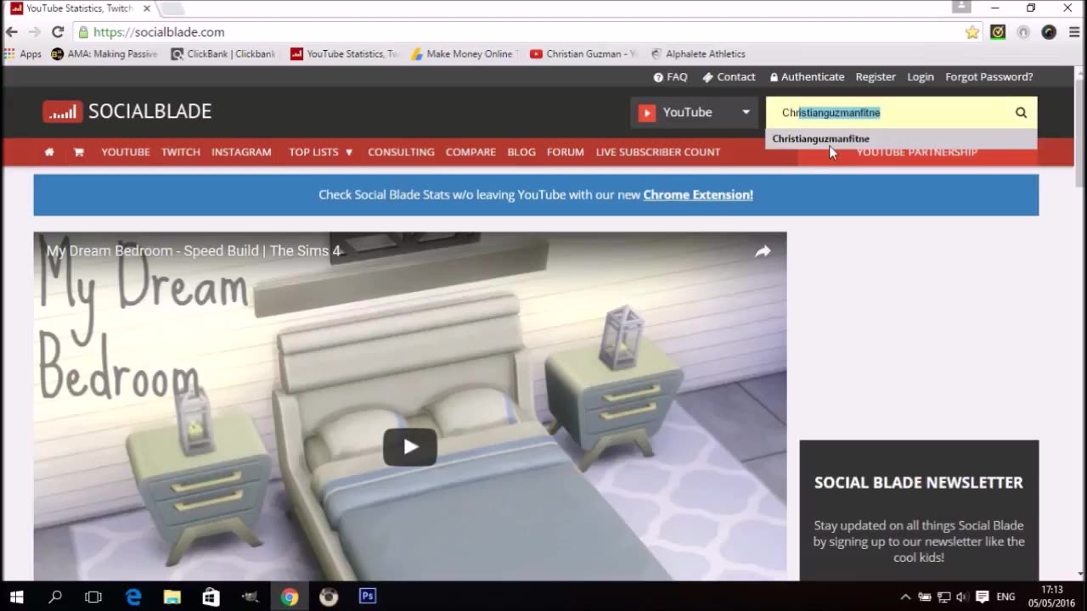Click the volume icon in system tray
The image size is (1087, 611).
pyautogui.click(x=962, y=597)
